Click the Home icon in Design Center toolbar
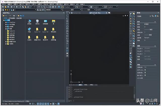This screenshot has height=106, width=161. 21,15
